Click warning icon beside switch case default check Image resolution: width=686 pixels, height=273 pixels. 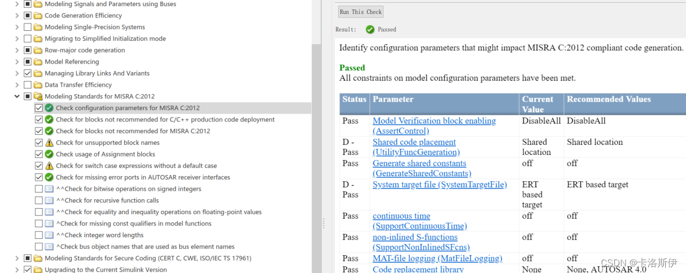tap(49, 166)
